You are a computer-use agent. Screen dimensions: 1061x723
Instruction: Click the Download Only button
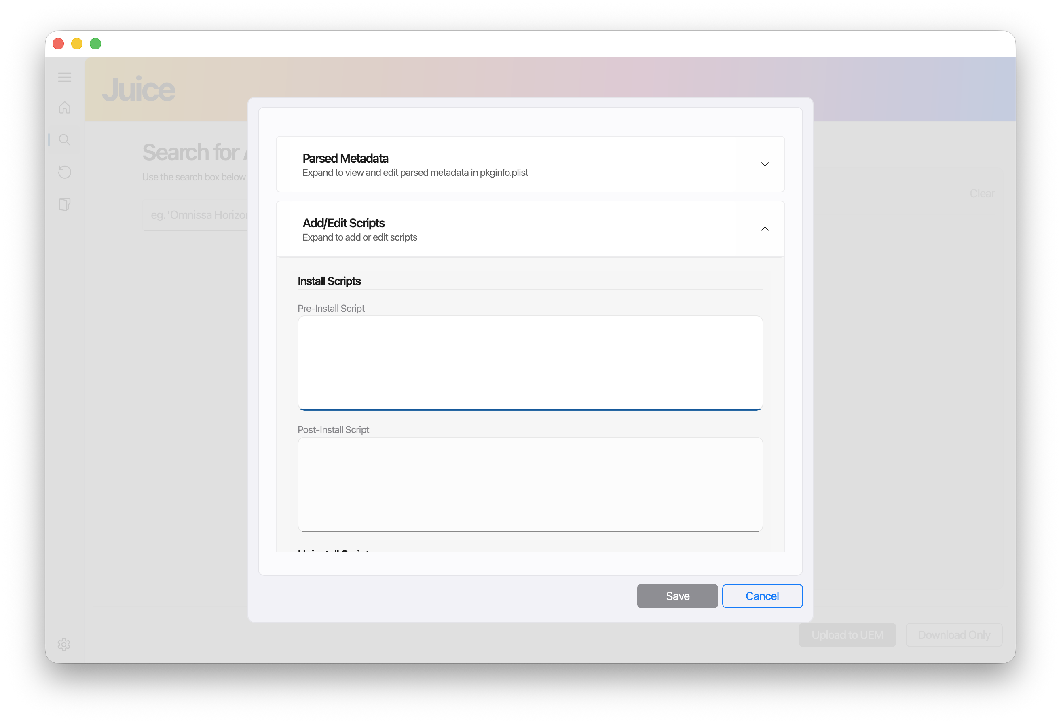954,635
